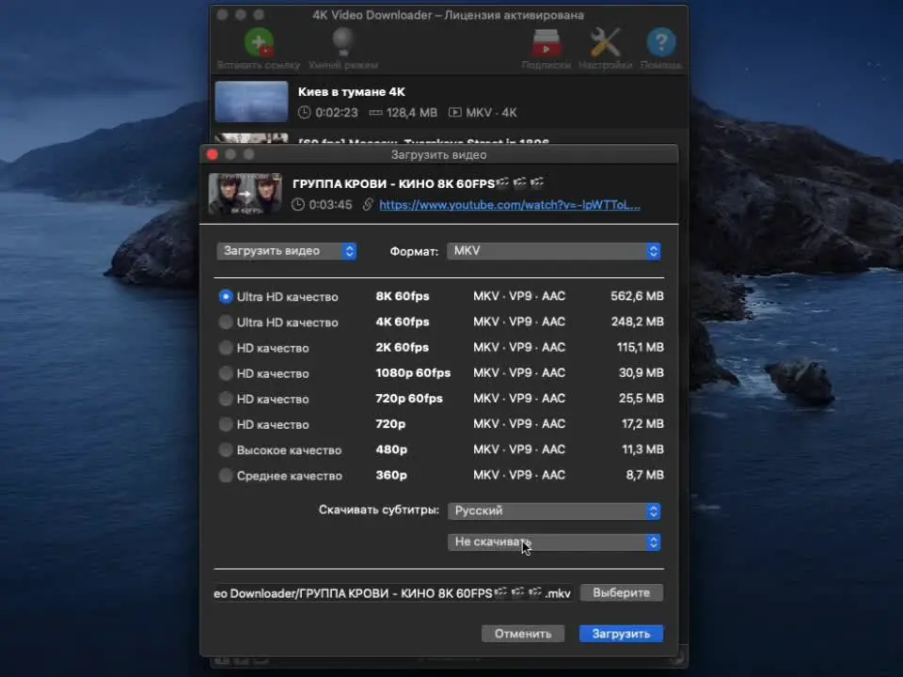Screen dimensions: 903x677
Task: Select the 8K 60fps Ultra HD option
Action: (226, 297)
